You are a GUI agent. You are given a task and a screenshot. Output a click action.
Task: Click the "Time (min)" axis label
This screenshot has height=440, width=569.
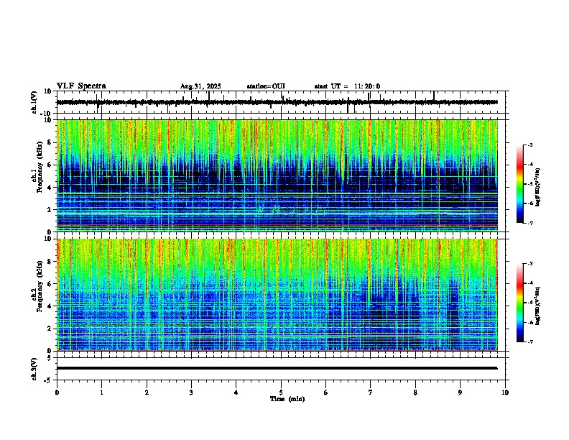click(x=287, y=399)
